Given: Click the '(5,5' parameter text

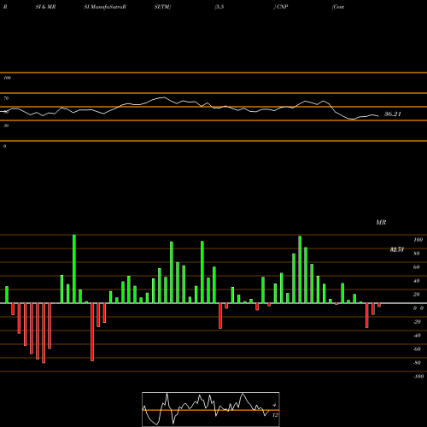Looking at the screenshot, I should coord(219,7).
